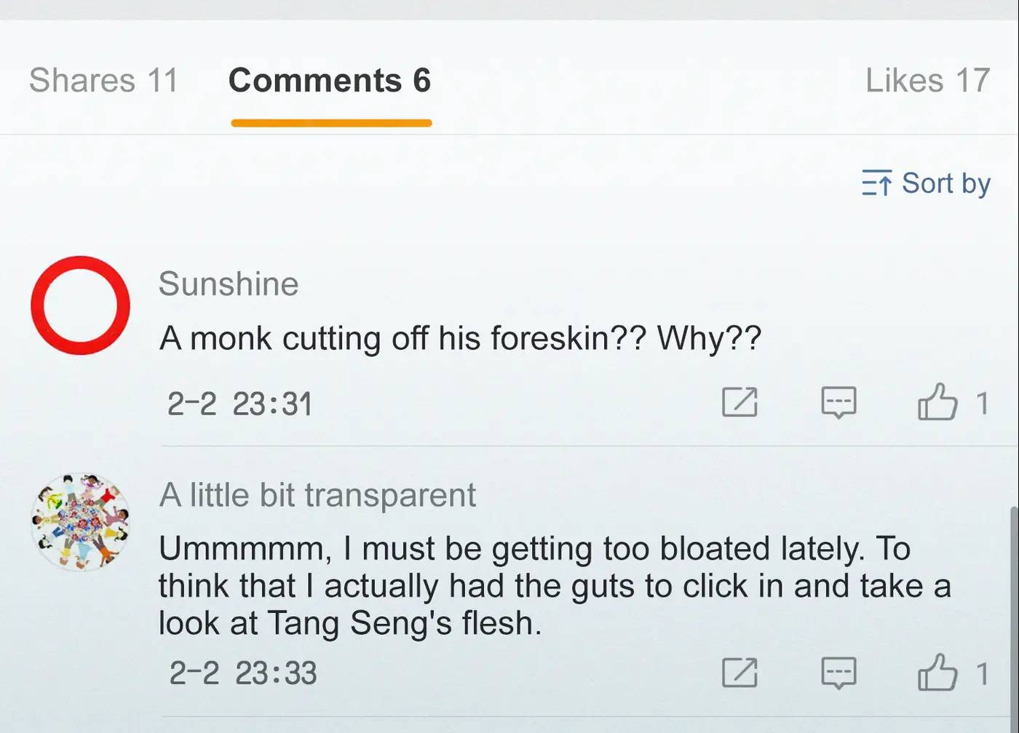Like Sunshine's comment with thumbs-up
Screen dimensions: 1019x733
pos(937,402)
